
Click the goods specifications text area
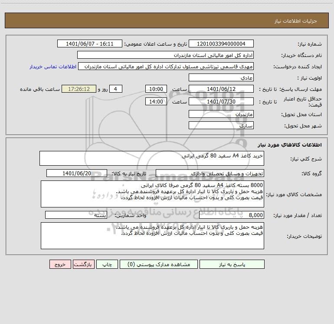click(x=152, y=194)
